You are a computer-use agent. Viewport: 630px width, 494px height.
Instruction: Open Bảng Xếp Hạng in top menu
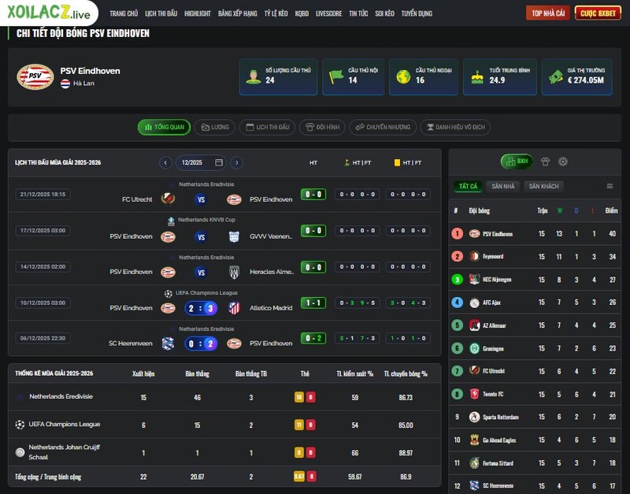point(238,13)
